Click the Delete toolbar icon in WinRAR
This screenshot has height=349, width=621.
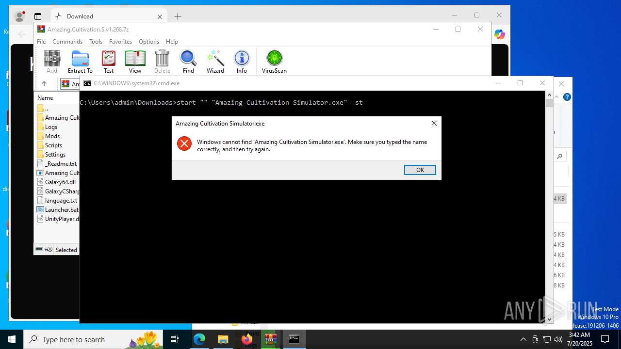tap(162, 62)
